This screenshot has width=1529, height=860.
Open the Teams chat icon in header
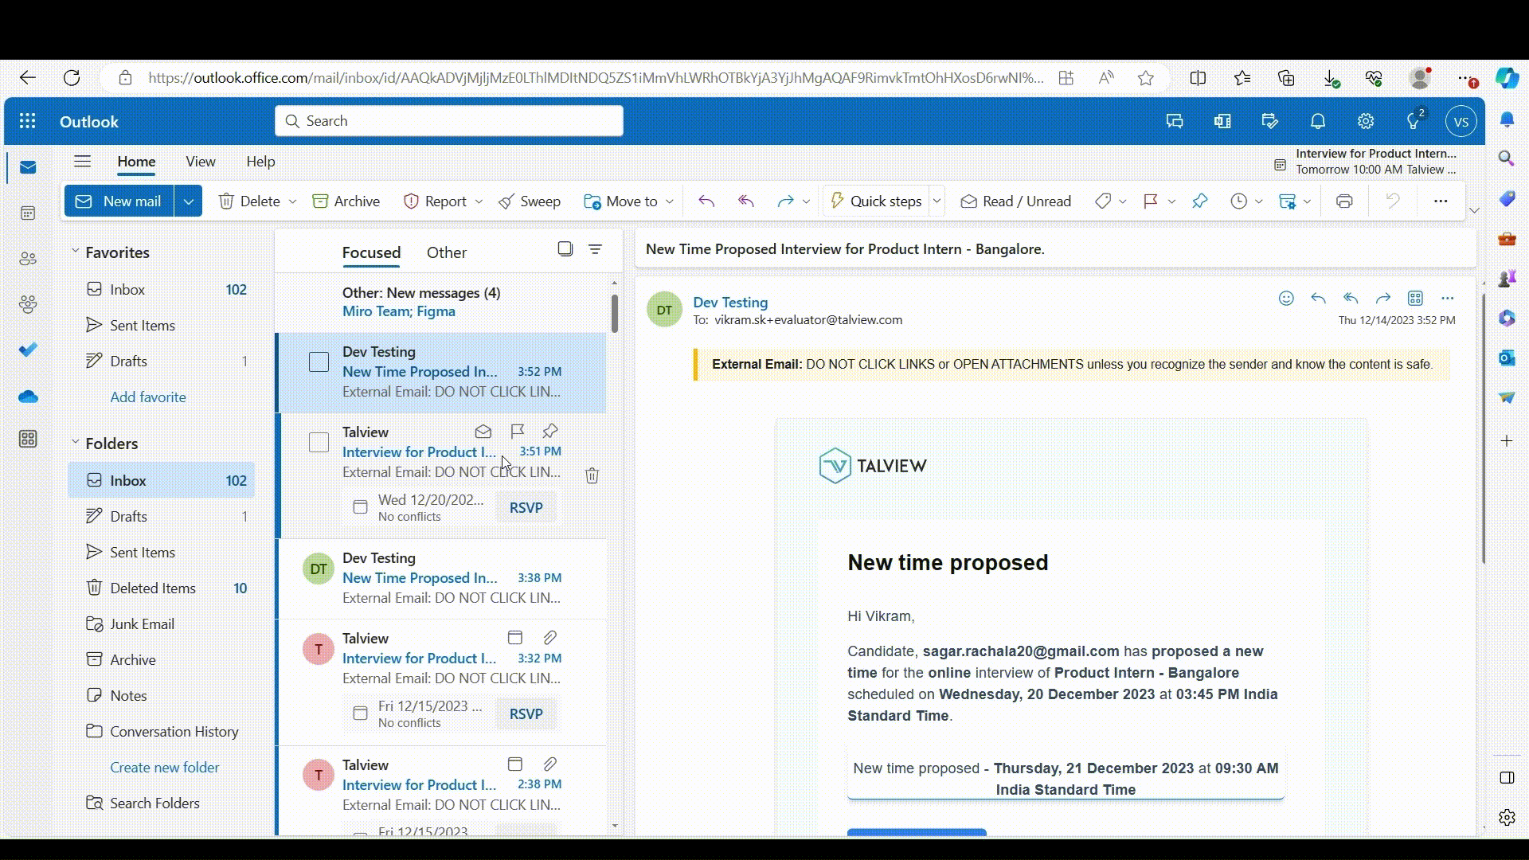[1175, 121]
